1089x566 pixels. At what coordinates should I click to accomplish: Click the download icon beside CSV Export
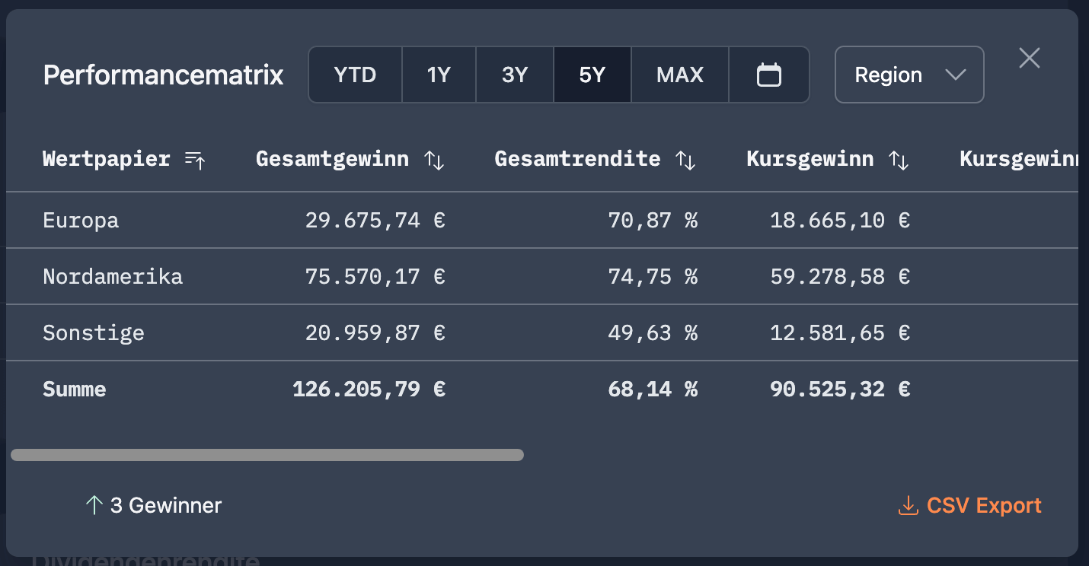(908, 505)
